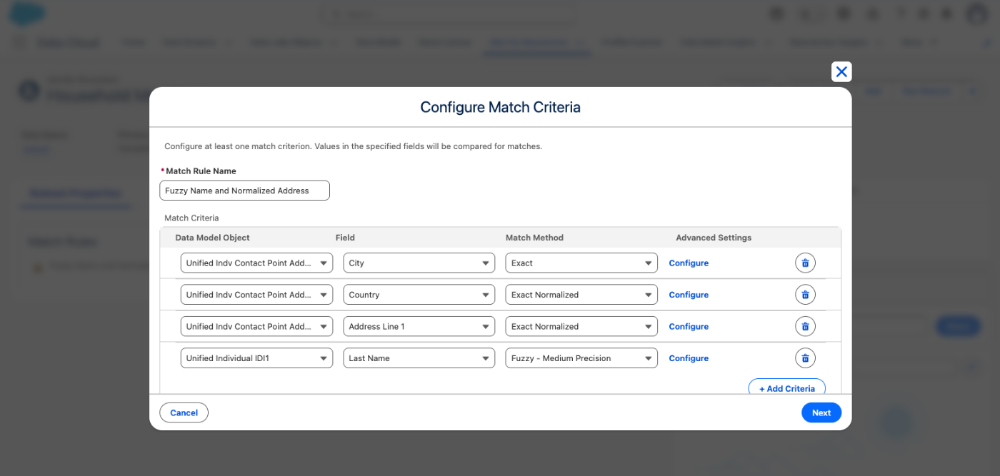The height and width of the screenshot is (476, 1000).
Task: Open Unified Individual IDI1 object dropdown
Action: tap(256, 358)
